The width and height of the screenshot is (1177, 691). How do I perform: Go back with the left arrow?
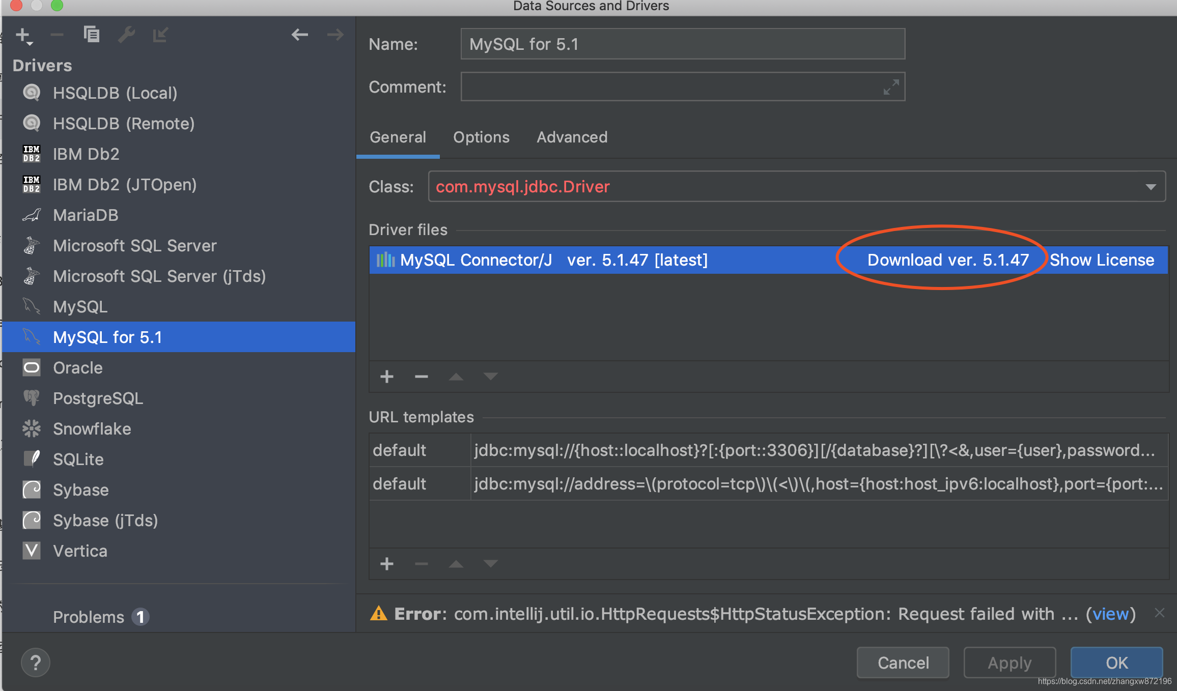coord(300,35)
